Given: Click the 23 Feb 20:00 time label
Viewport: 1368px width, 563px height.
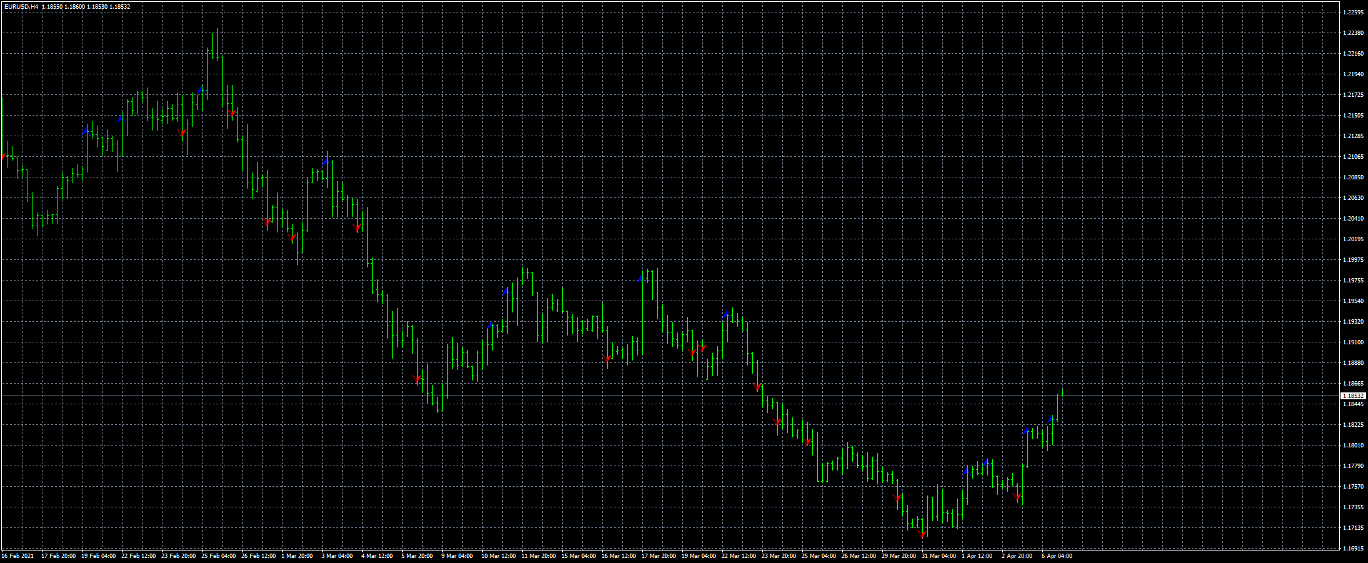Looking at the screenshot, I should [x=178, y=556].
